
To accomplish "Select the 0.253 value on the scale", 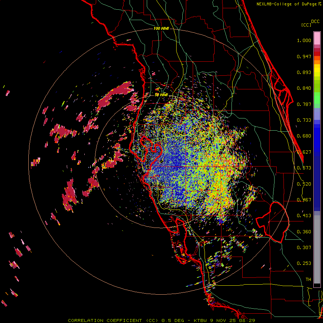I will coord(304,263).
